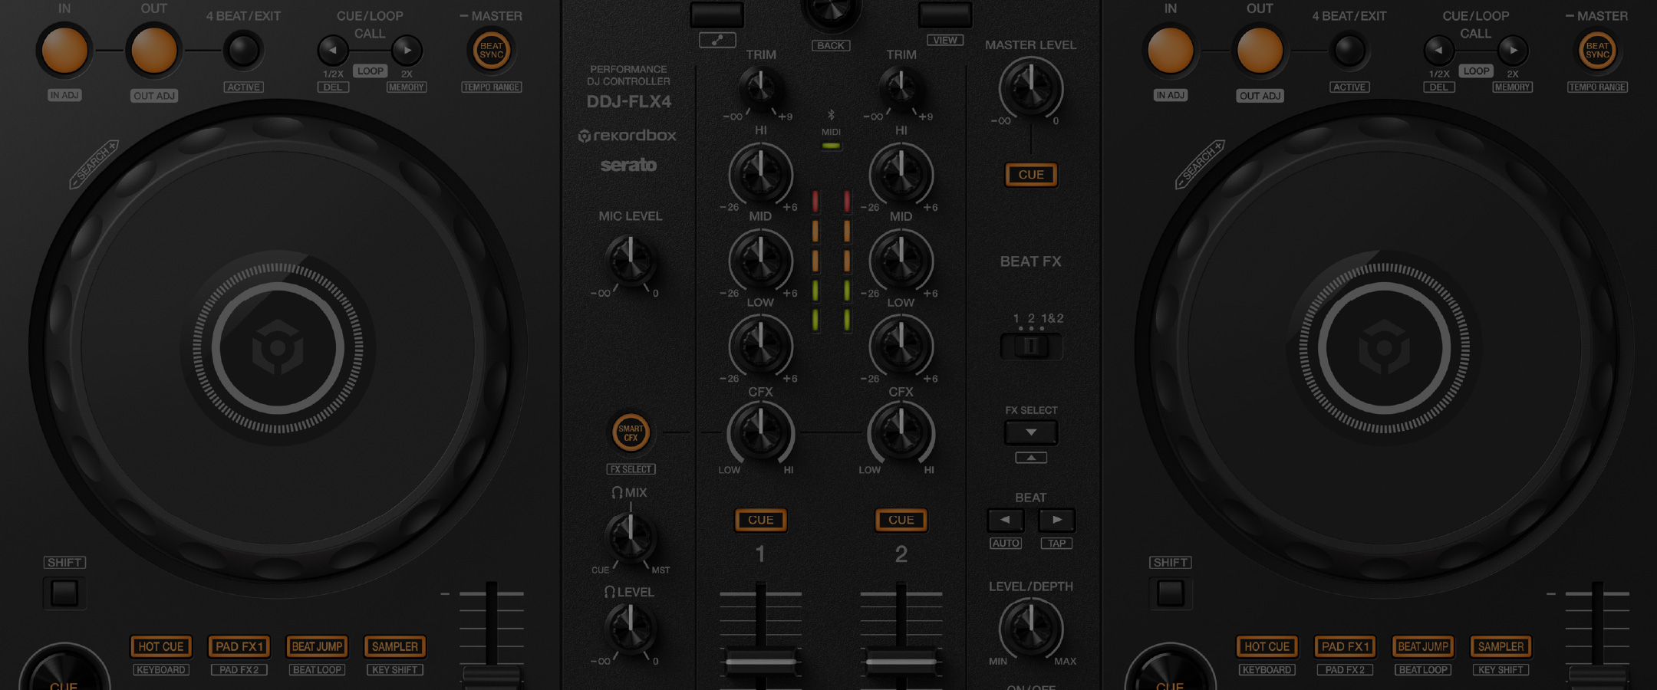Click the right deck loop IN button
The image size is (1657, 690).
pyautogui.click(x=1171, y=51)
